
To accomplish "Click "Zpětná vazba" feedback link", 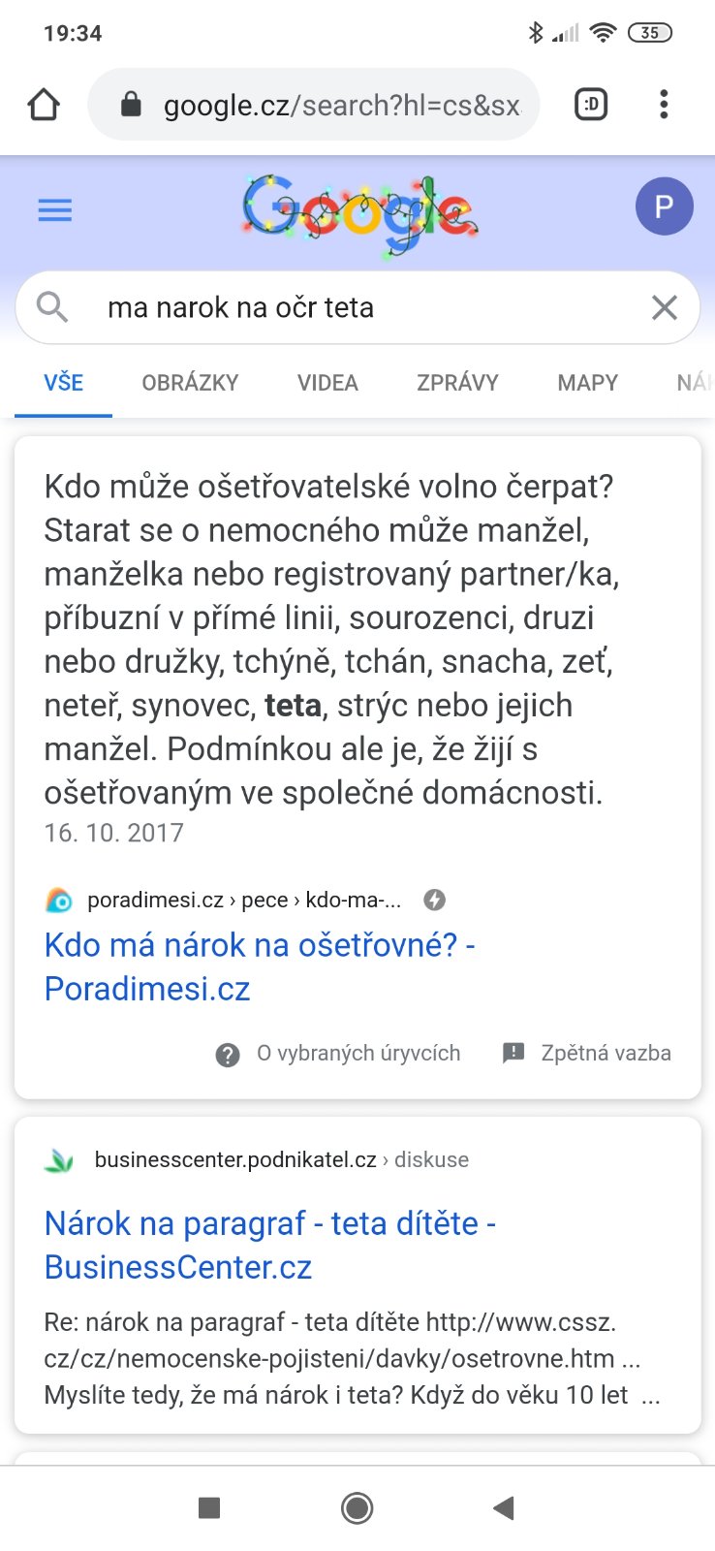I will [x=606, y=1054].
